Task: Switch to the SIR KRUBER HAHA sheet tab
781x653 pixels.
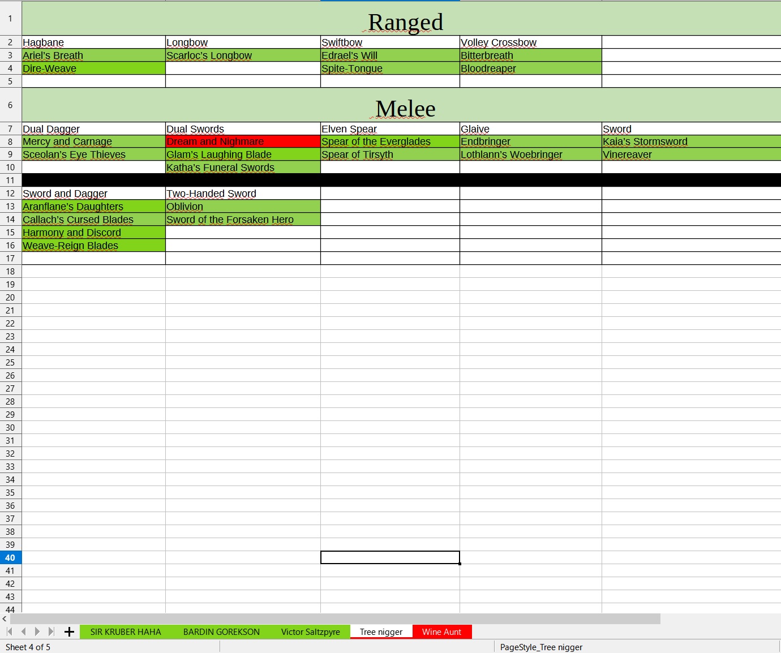Action: [x=126, y=632]
